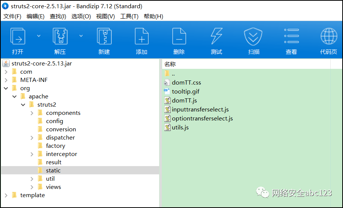Open the 文件(F) menu

12,16
